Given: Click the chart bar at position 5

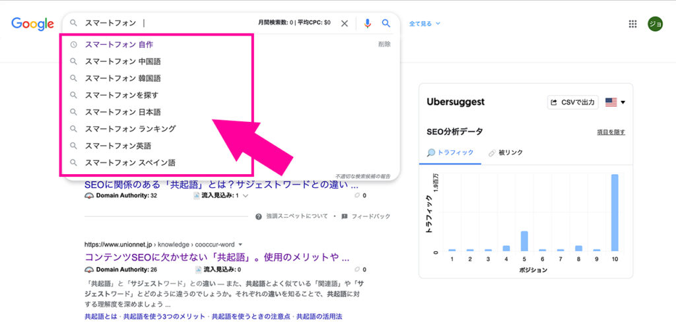Looking at the screenshot, I should tap(524, 241).
